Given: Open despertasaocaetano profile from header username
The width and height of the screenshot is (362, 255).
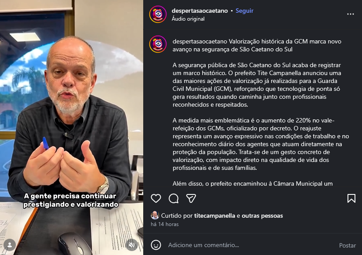Looking at the screenshot, I should (x=200, y=11).
